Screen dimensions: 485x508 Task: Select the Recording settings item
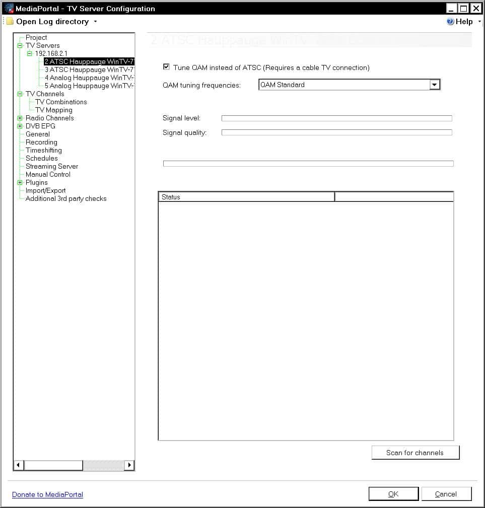[41, 142]
